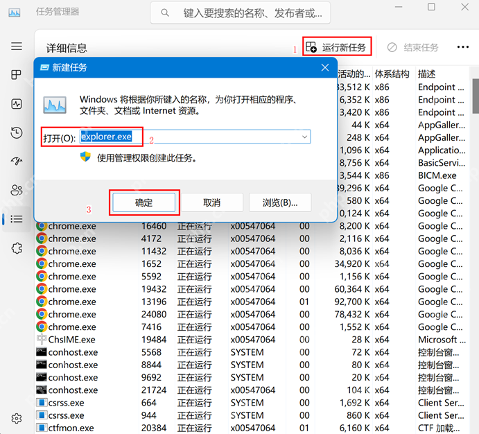This screenshot has height=434, width=479.
Task: Click the Chrome icon in PID 4172 row
Action: coord(42,238)
